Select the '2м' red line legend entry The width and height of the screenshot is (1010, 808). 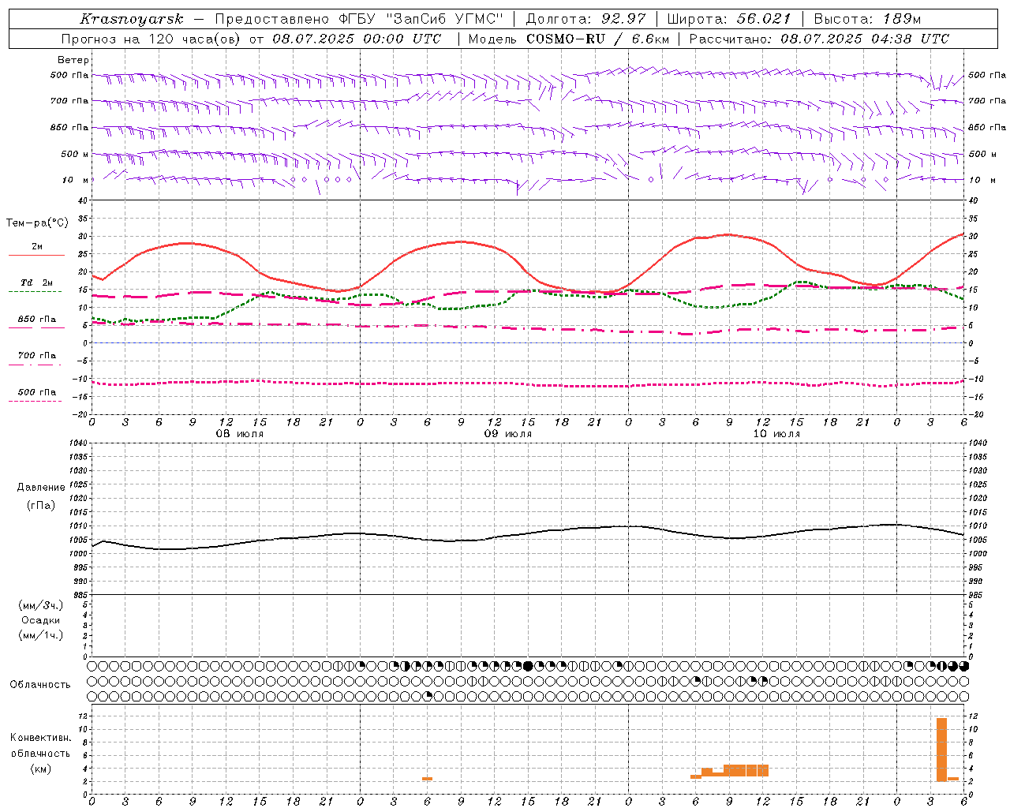coord(36,247)
